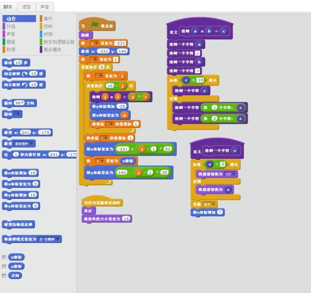This screenshot has height=293, width=311.
Task: Click the 当作为克隆体启动时 hat block
Action: (102, 202)
